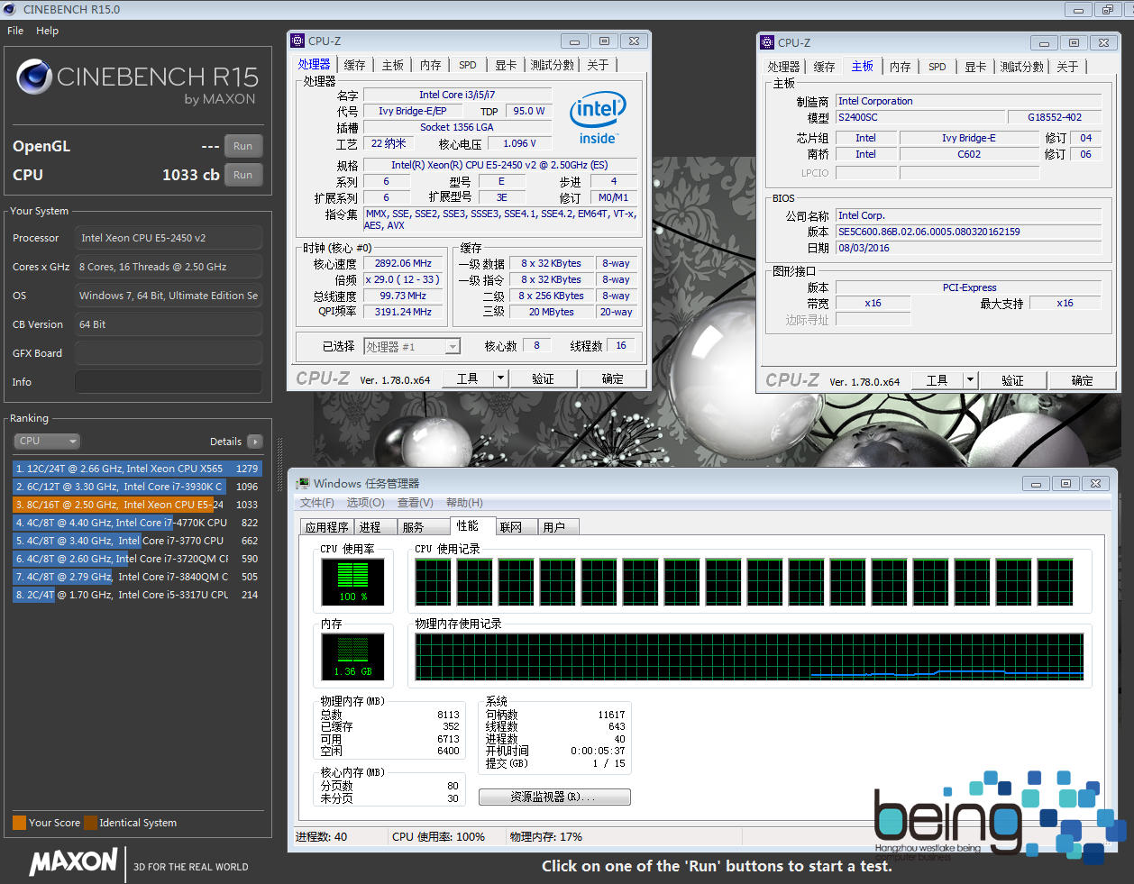Select ranking row 4C/8T i7-4770K
Image resolution: width=1134 pixels, height=884 pixels.
pyautogui.click(x=137, y=523)
